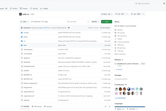The width and height of the screenshot is (166, 111).
Task: Open entrypoint.sh file
Action: pyautogui.click(x=28, y=87)
